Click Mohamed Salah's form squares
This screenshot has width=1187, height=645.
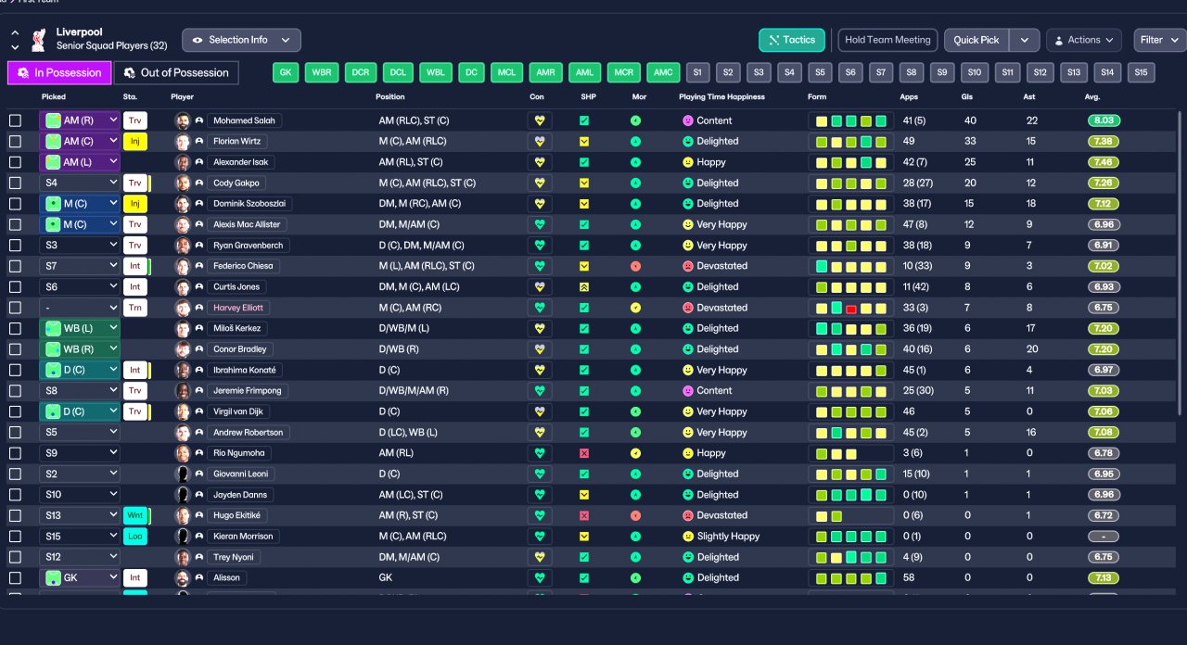(851, 120)
